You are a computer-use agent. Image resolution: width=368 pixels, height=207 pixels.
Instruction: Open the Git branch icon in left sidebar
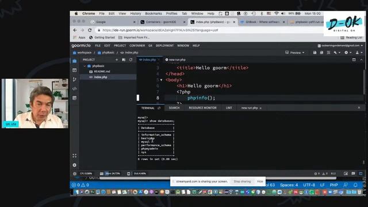pyautogui.click(x=75, y=79)
